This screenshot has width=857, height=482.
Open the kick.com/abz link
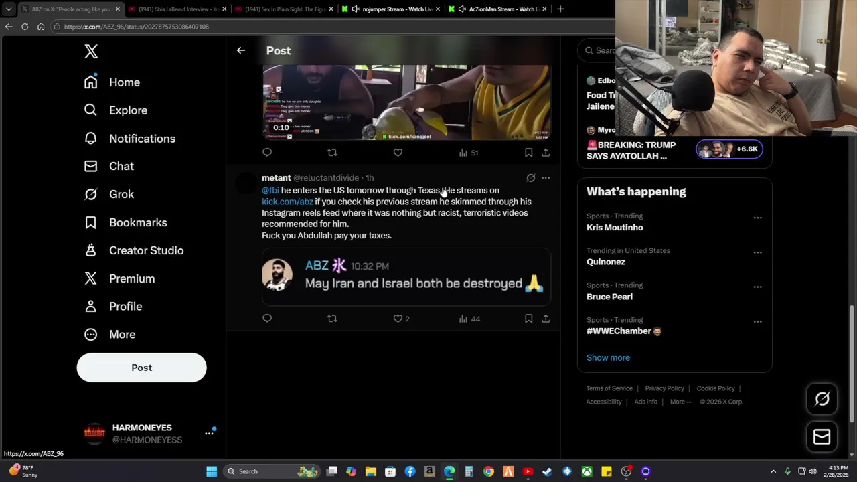[x=287, y=202]
